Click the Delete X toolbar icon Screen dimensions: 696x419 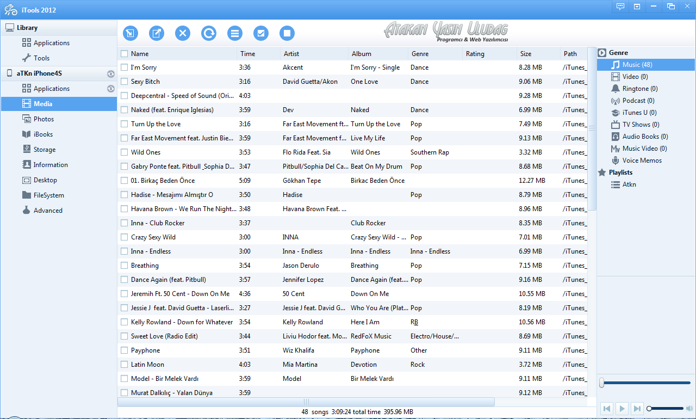[183, 33]
